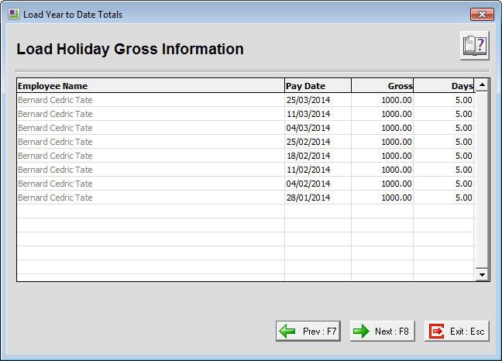Click Gross 1000.00 in the 18/02/2014 row
The image size is (502, 361).
382,156
